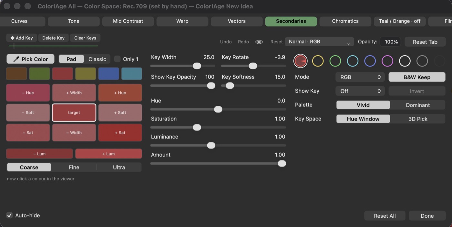Click the Reset Tab button
The height and width of the screenshot is (227, 452).
point(425,42)
